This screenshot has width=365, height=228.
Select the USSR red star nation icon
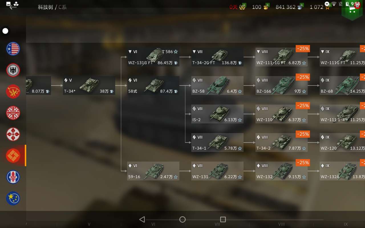[13, 91]
